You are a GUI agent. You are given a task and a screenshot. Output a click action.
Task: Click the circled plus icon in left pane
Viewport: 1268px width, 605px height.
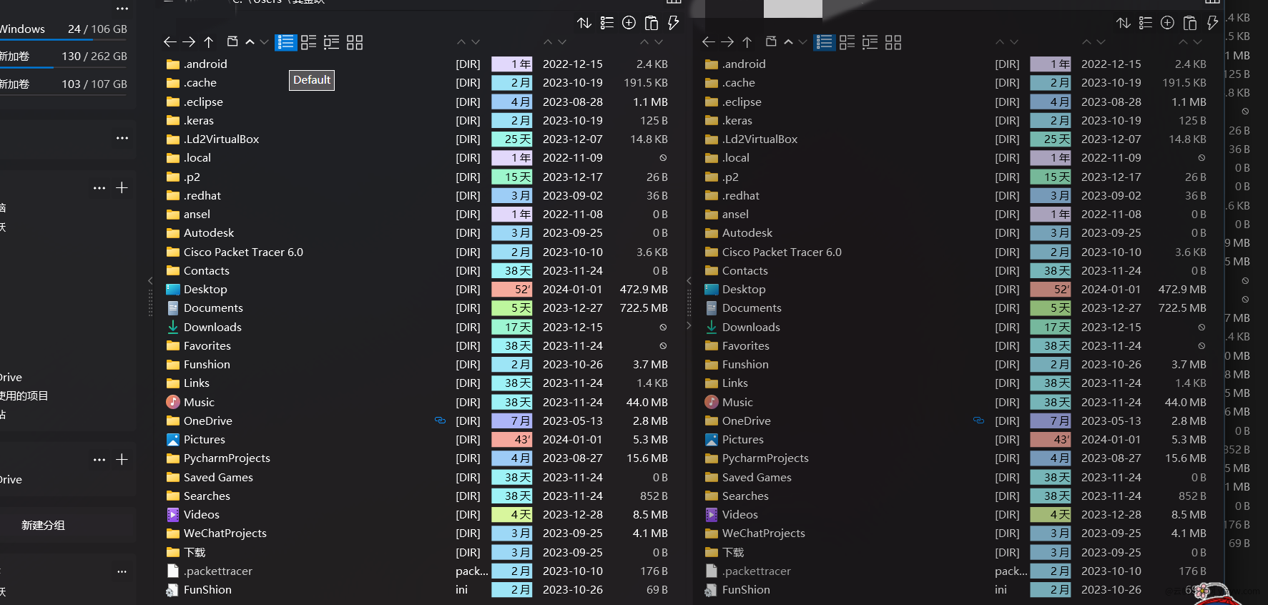(629, 23)
